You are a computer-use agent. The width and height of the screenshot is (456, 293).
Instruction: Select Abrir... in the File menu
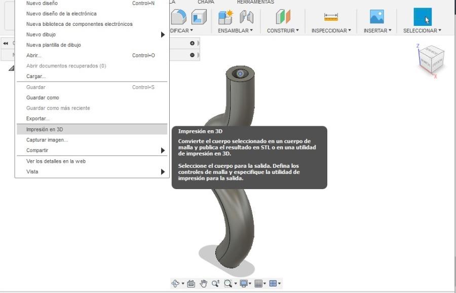click(92, 56)
